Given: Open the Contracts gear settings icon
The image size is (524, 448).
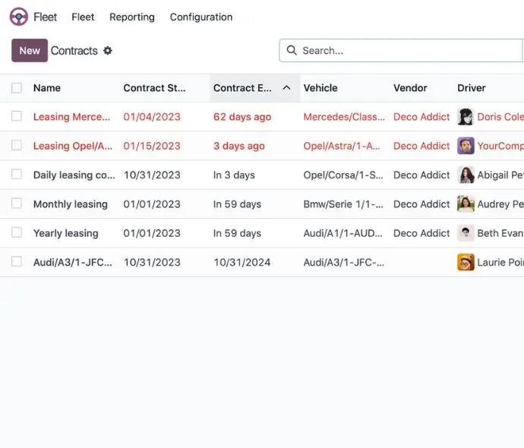Looking at the screenshot, I should coord(108,51).
